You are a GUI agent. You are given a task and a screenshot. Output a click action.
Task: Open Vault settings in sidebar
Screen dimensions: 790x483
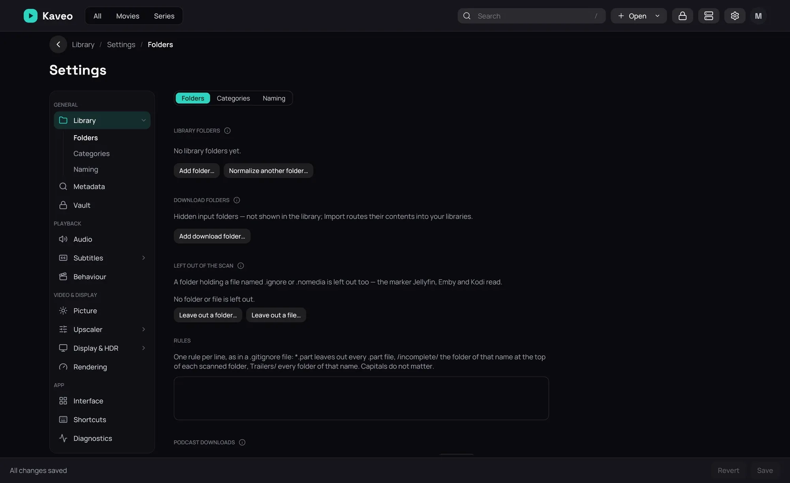(102, 205)
